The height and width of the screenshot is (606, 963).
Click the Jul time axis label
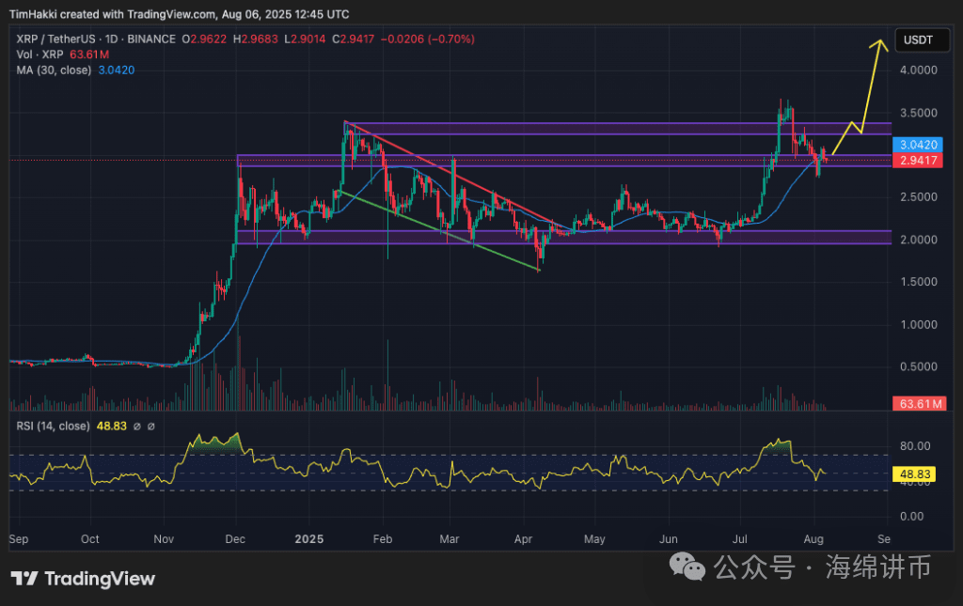[x=739, y=539]
